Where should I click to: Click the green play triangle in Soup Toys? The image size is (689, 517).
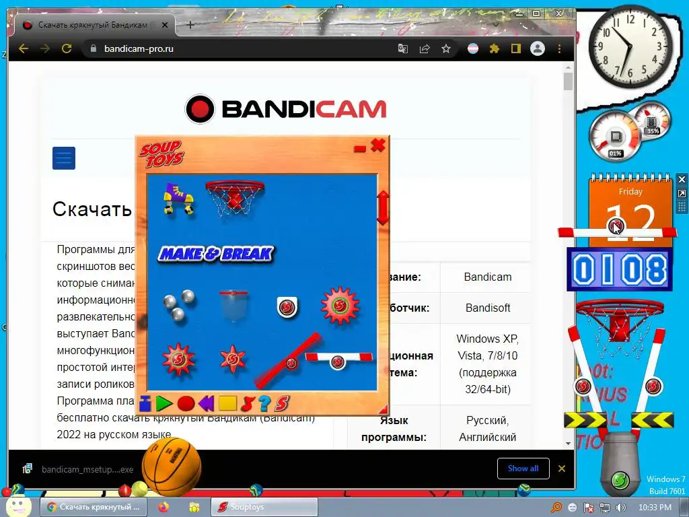(164, 403)
